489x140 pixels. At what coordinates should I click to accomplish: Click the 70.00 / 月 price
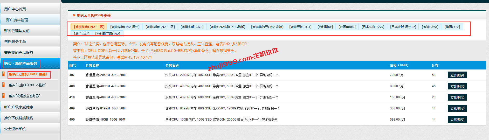(x=396, y=75)
